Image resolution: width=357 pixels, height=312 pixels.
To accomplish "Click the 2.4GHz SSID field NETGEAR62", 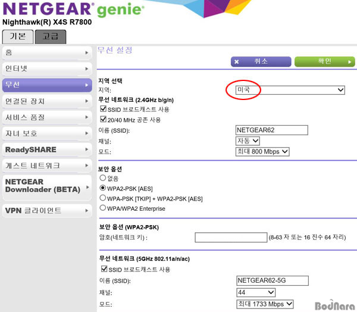I will (x=272, y=130).
